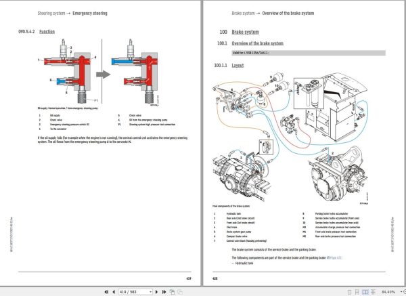Image resolution: width=406 pixels, height=296 pixels.
Task: Click the 'Overview of the brake system' heading
Action: [x=257, y=43]
